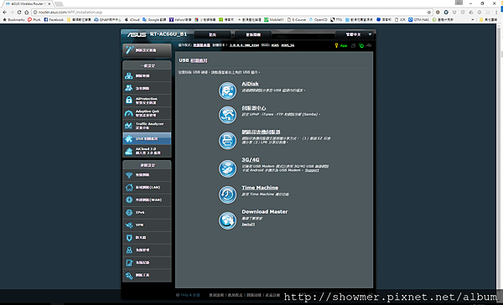Click the Adaptive QoS gauge icon

(129, 113)
